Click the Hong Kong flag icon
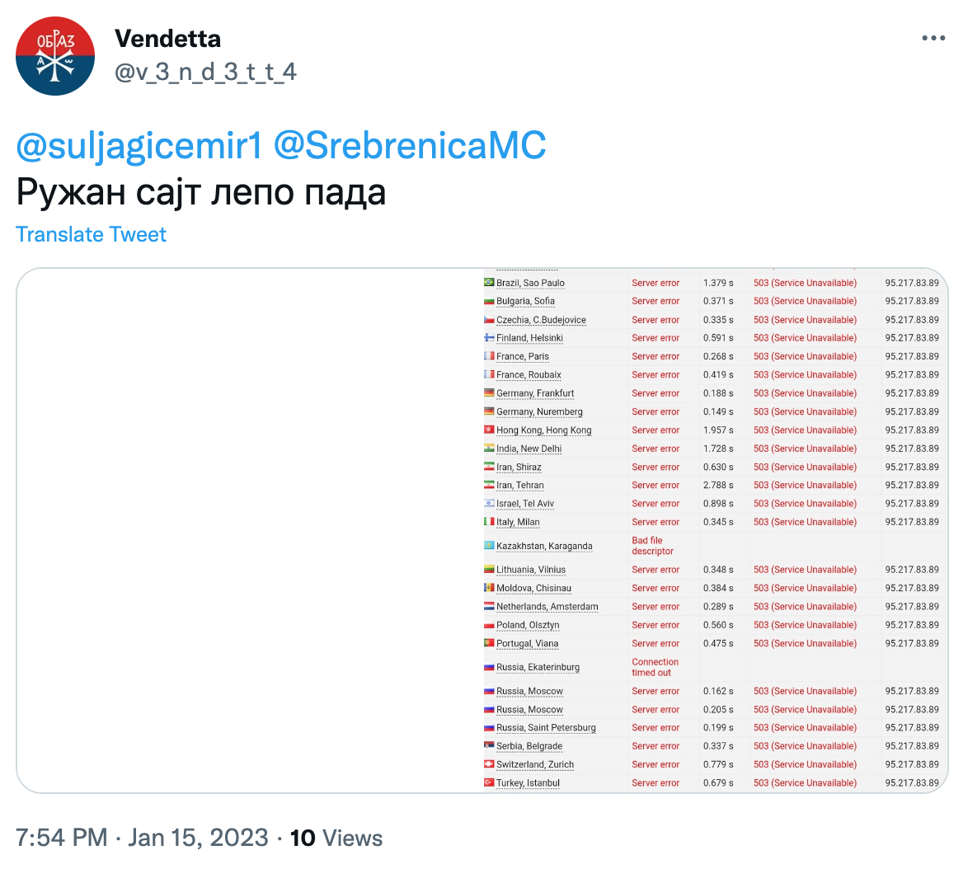The width and height of the screenshot is (968, 869). pyautogui.click(x=489, y=430)
